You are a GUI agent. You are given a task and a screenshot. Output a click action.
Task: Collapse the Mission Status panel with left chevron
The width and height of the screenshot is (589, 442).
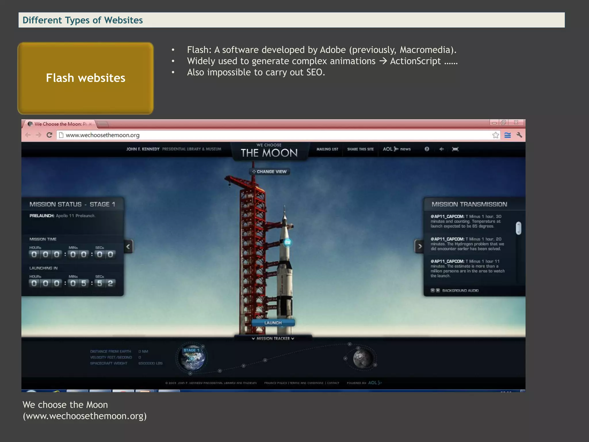[x=128, y=246]
